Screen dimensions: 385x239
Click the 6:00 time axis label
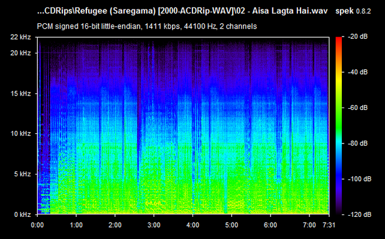pos(270,225)
